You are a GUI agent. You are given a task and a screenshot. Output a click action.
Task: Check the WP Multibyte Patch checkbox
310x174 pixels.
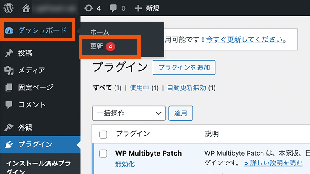coord(103,154)
